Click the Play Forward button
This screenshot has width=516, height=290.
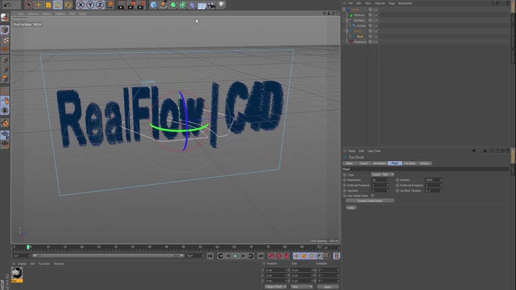(x=235, y=256)
